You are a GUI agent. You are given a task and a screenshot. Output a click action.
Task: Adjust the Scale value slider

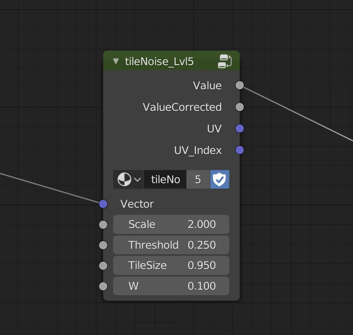(x=171, y=225)
